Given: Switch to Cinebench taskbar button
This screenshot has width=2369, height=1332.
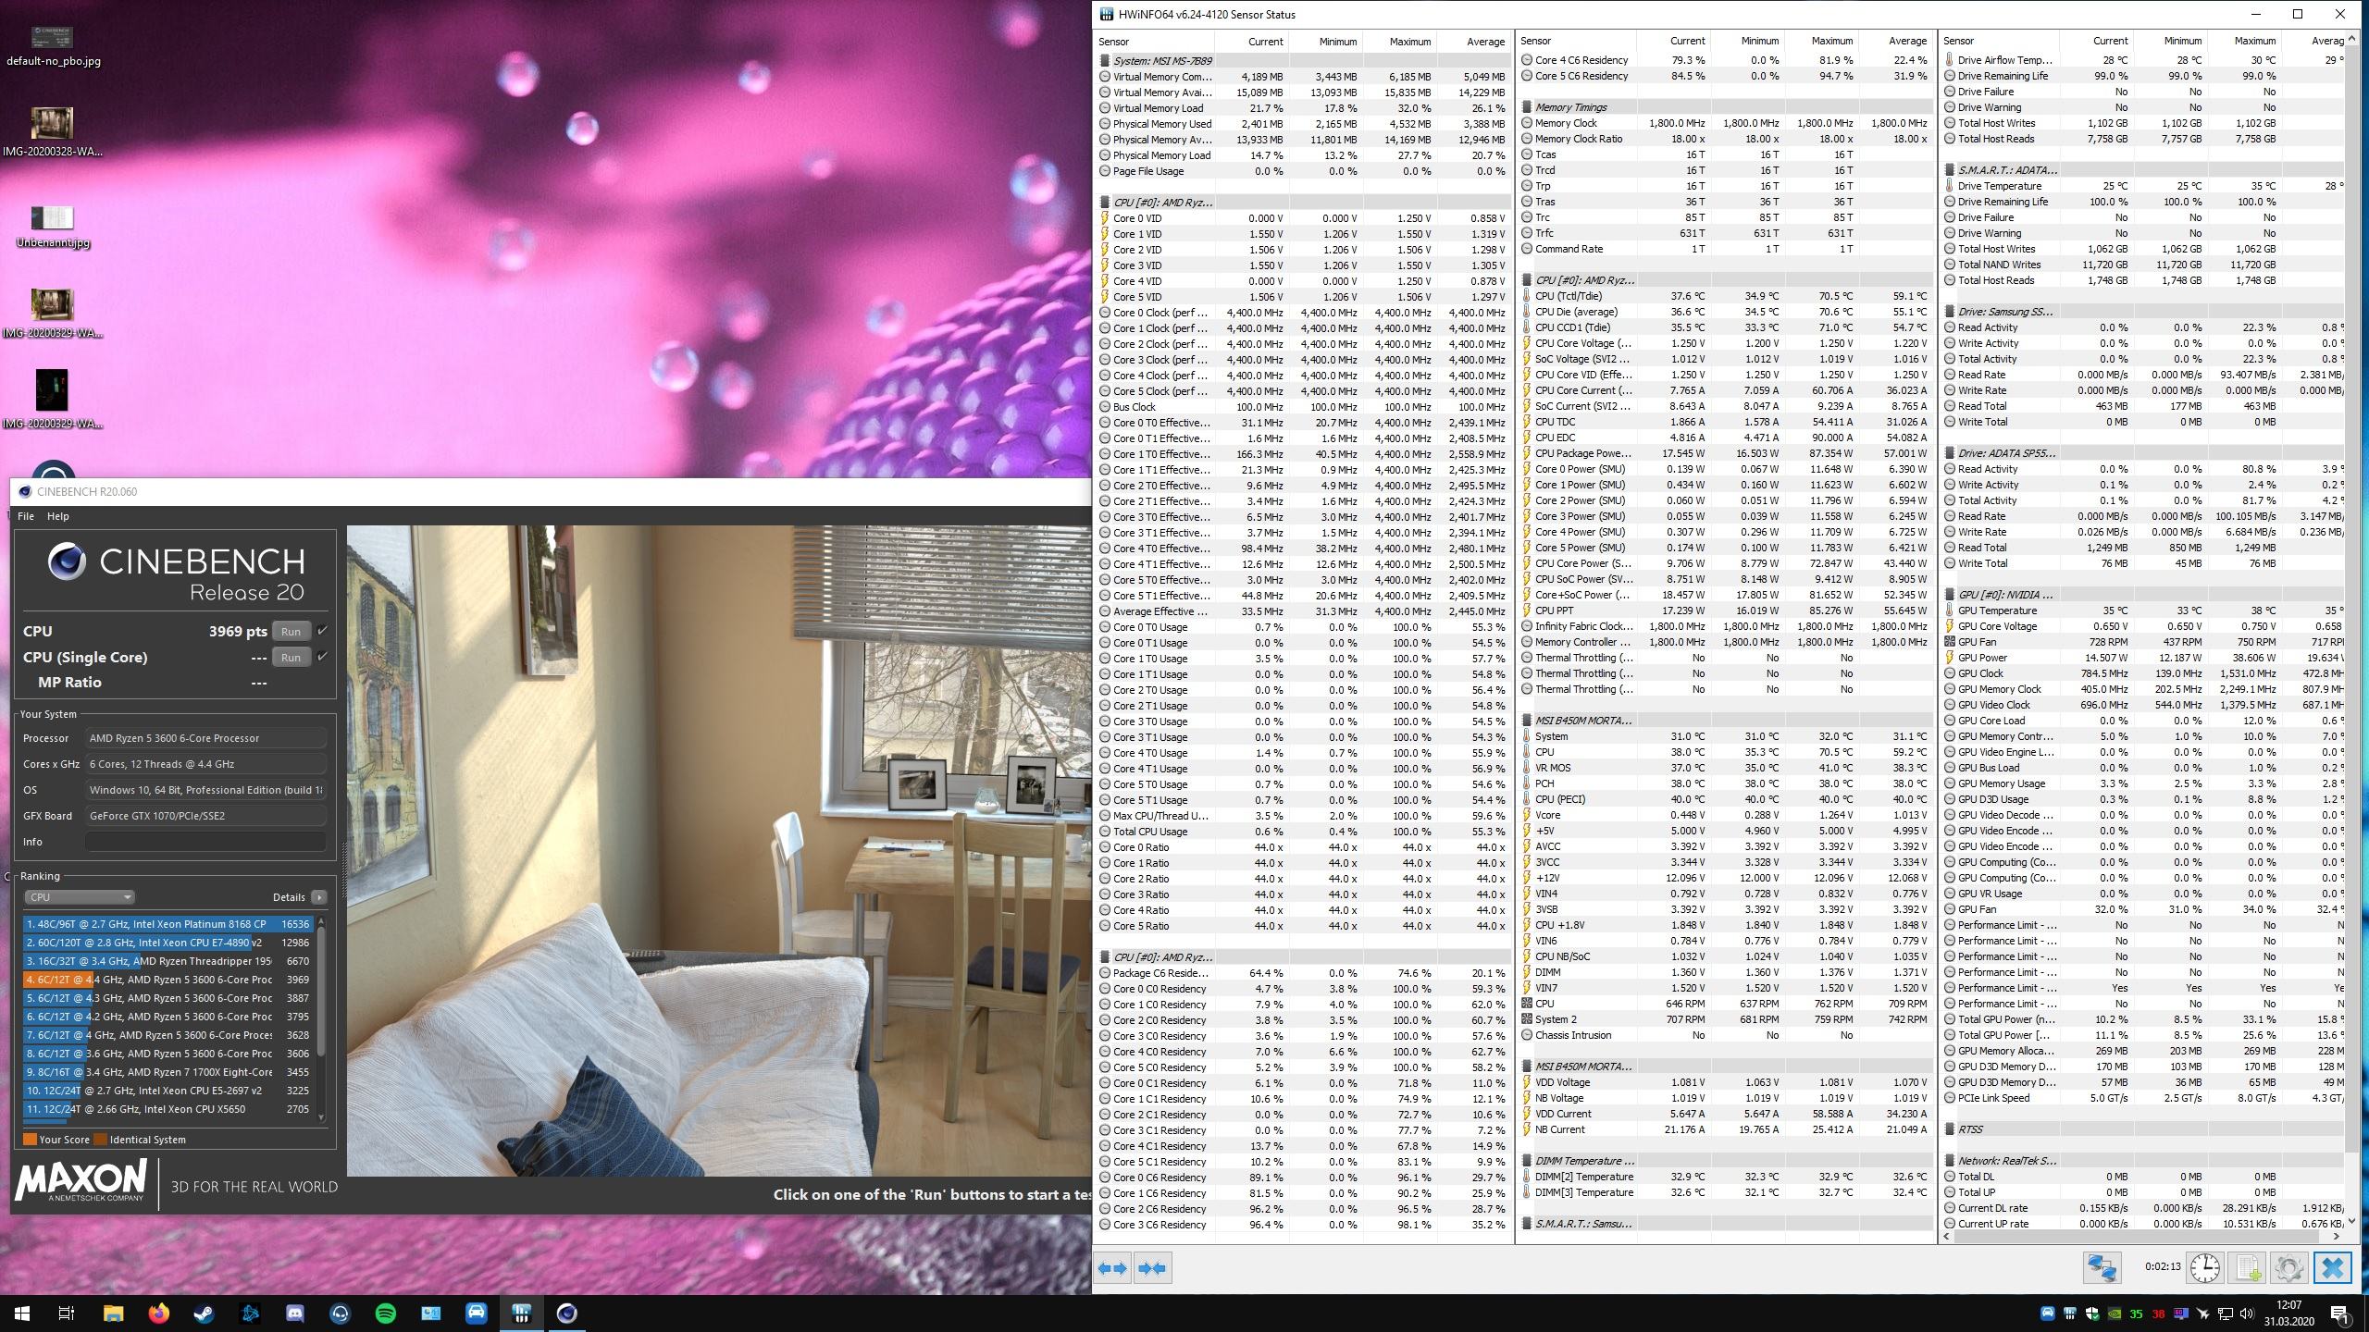Looking at the screenshot, I should click(567, 1313).
